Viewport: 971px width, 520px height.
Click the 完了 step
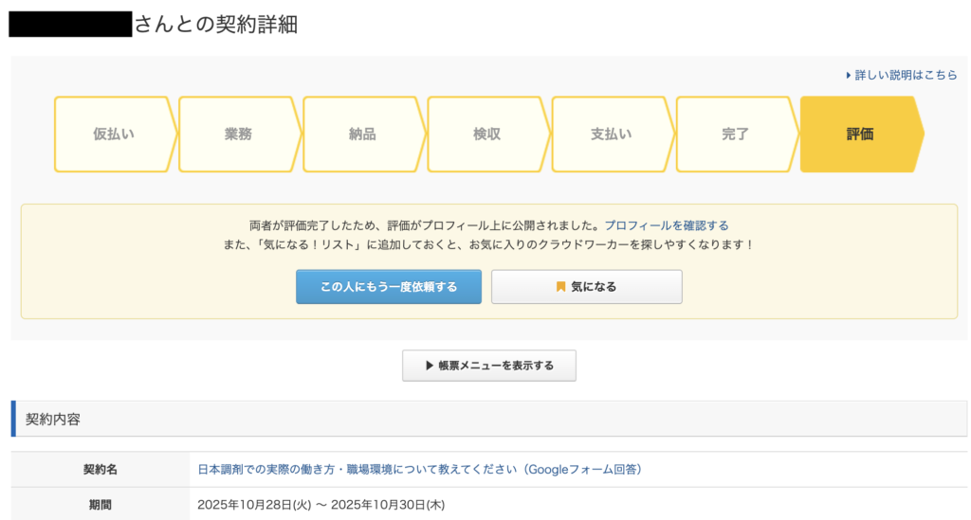(735, 134)
